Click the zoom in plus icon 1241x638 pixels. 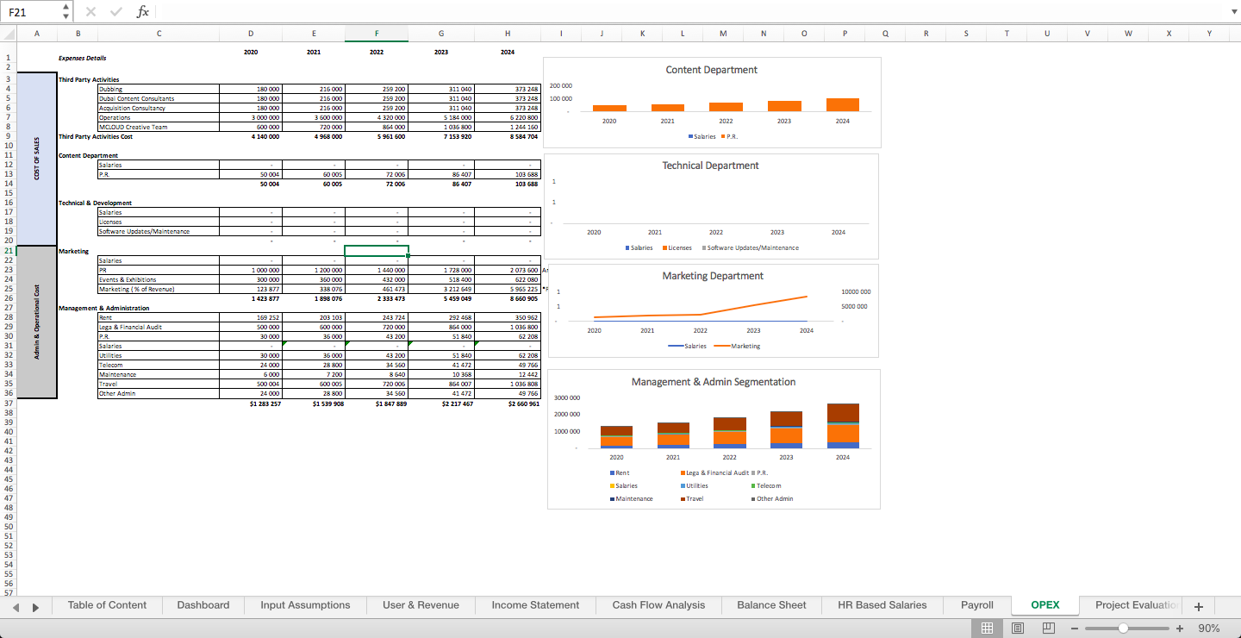point(1180,629)
